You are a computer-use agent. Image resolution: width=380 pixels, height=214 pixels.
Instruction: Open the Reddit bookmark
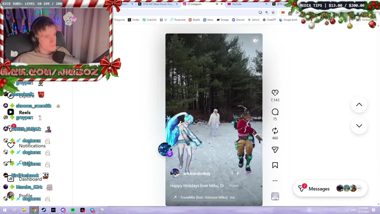[x=194, y=20]
